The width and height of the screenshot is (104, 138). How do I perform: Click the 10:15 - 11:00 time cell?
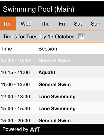coord(15,72)
